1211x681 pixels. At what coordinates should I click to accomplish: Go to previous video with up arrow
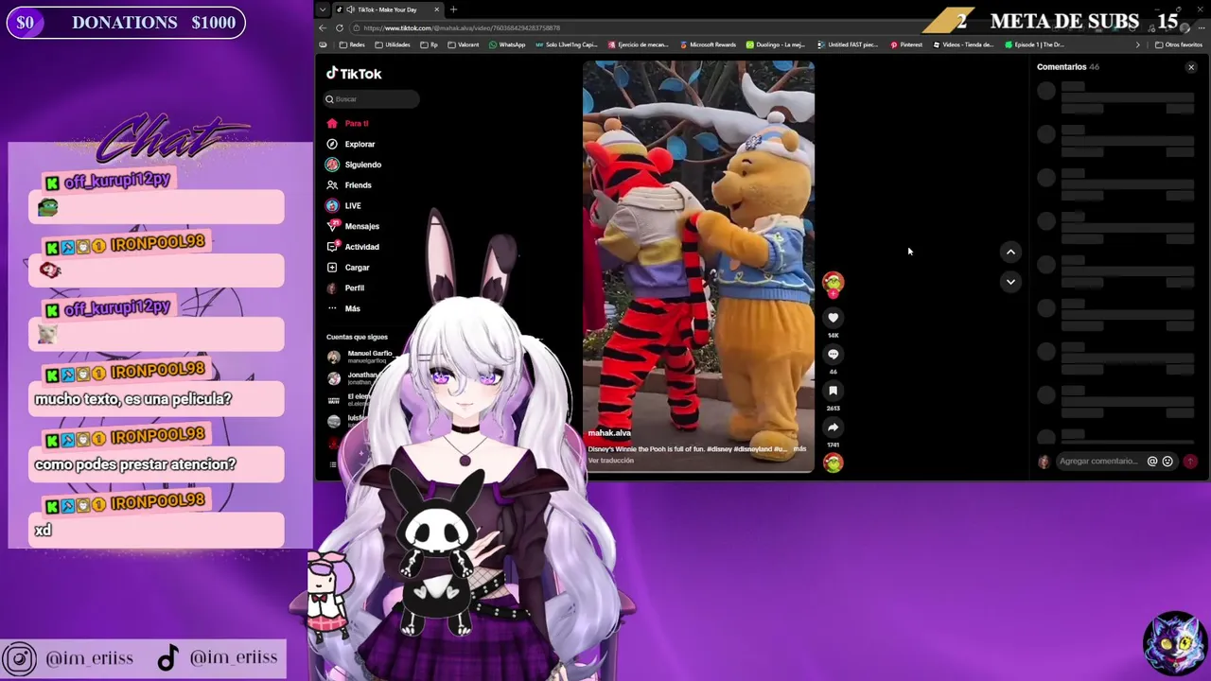click(x=1010, y=252)
